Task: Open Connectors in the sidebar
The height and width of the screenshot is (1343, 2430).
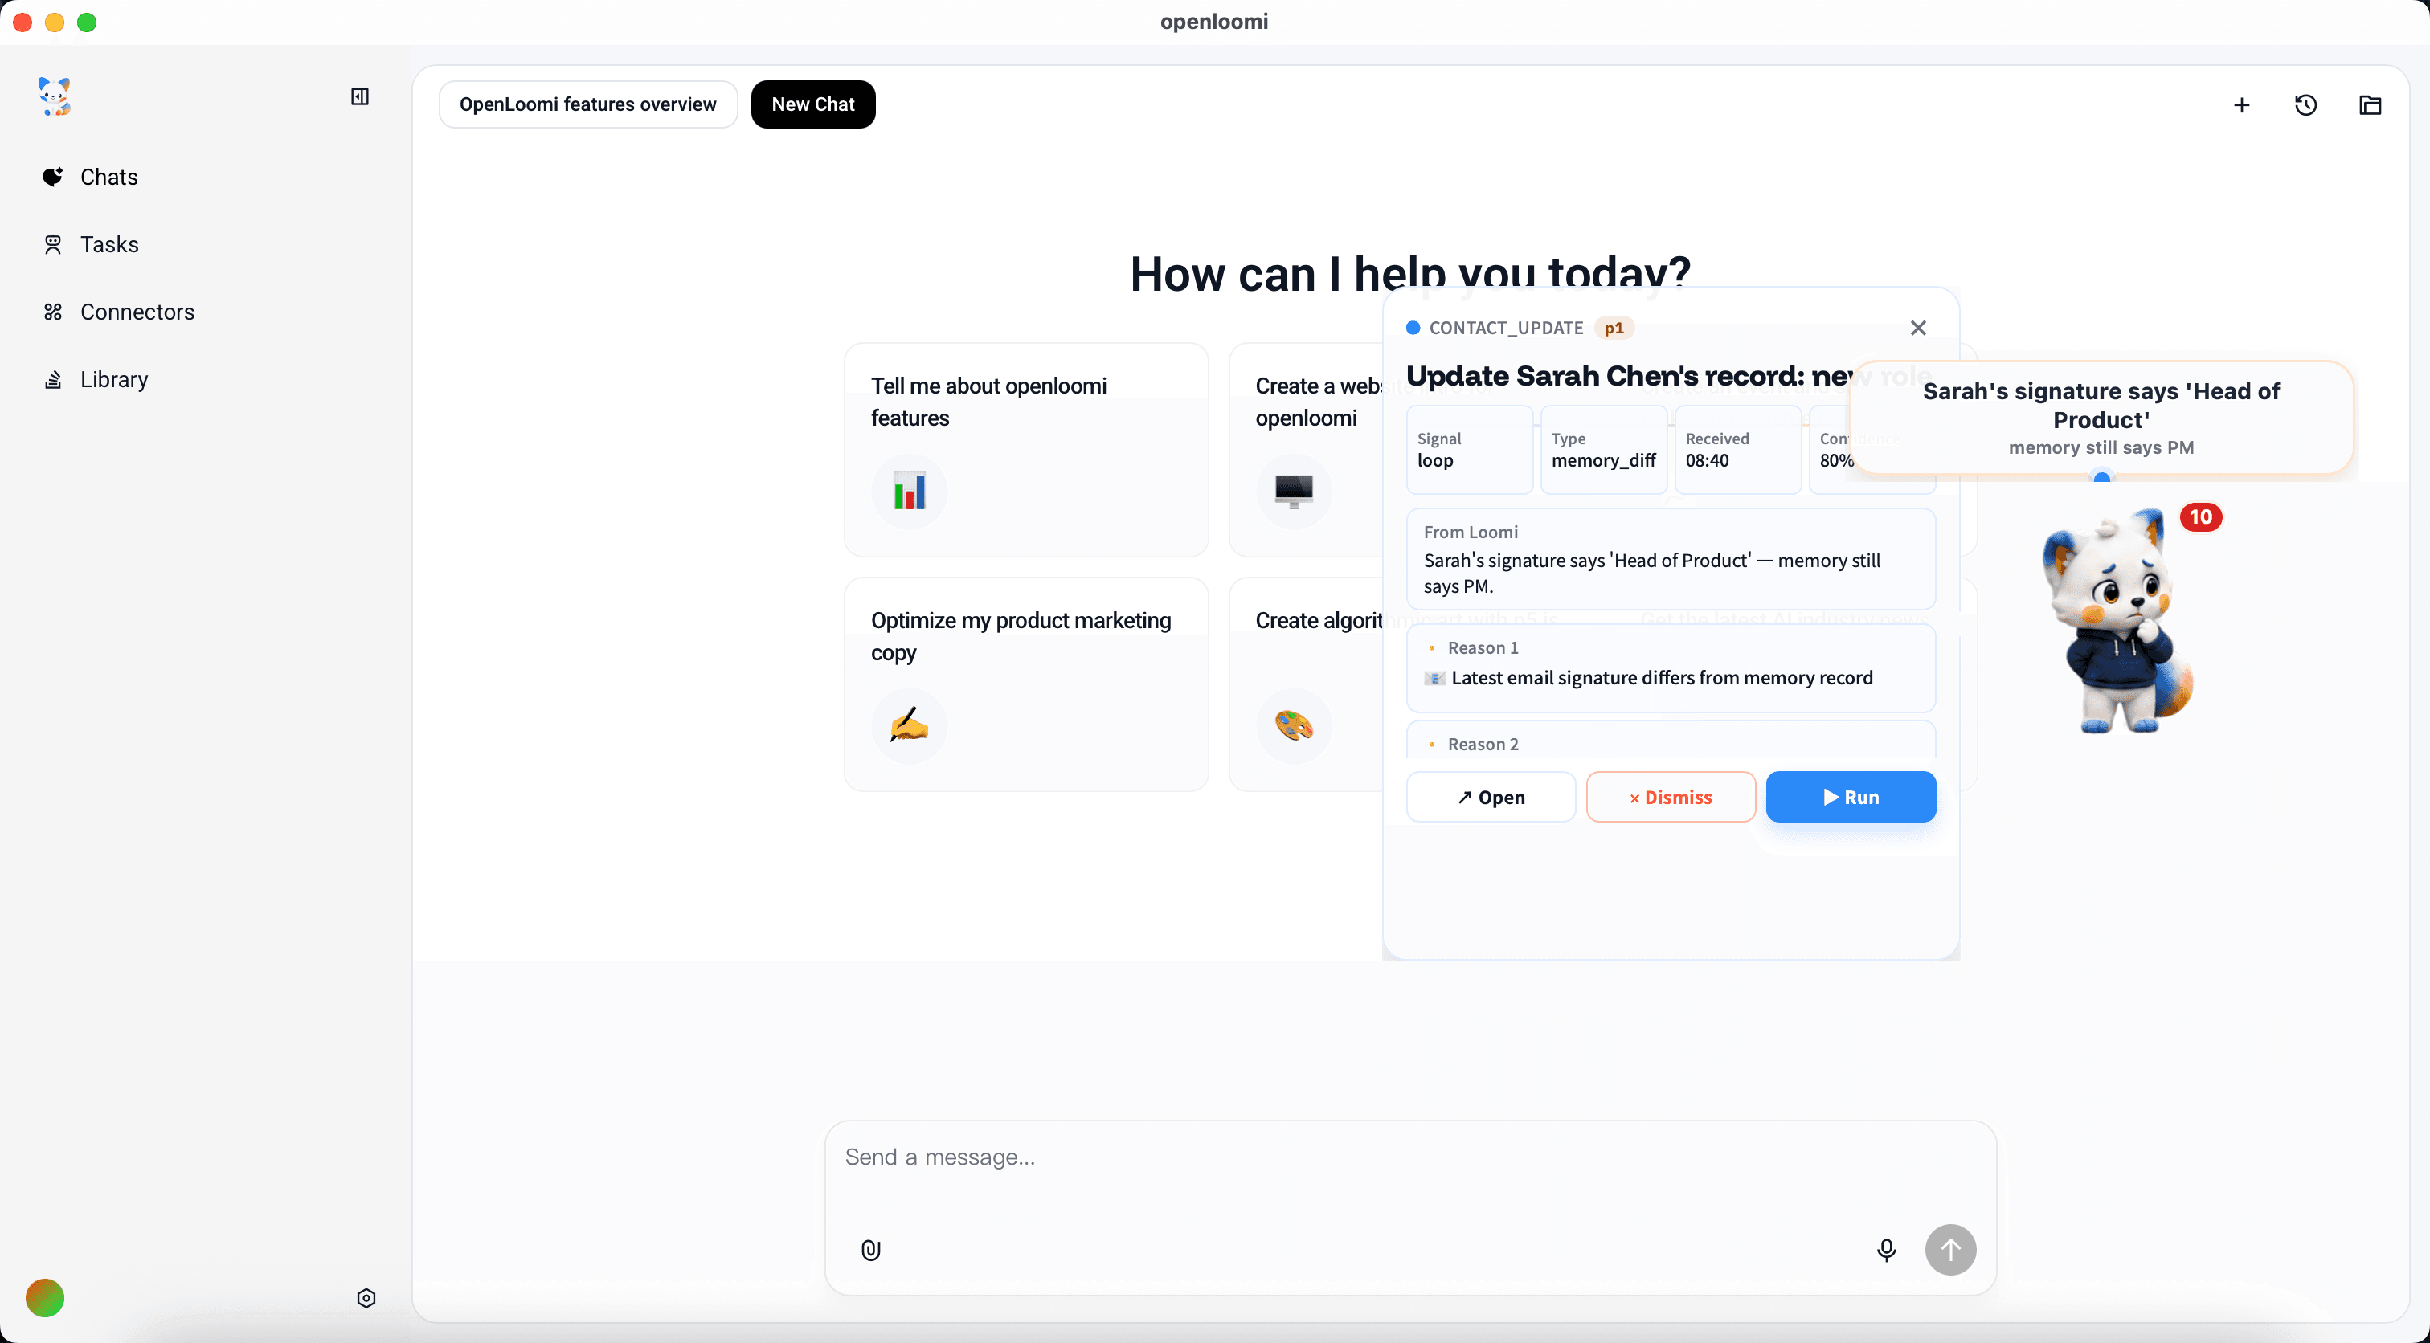Action: 119,312
